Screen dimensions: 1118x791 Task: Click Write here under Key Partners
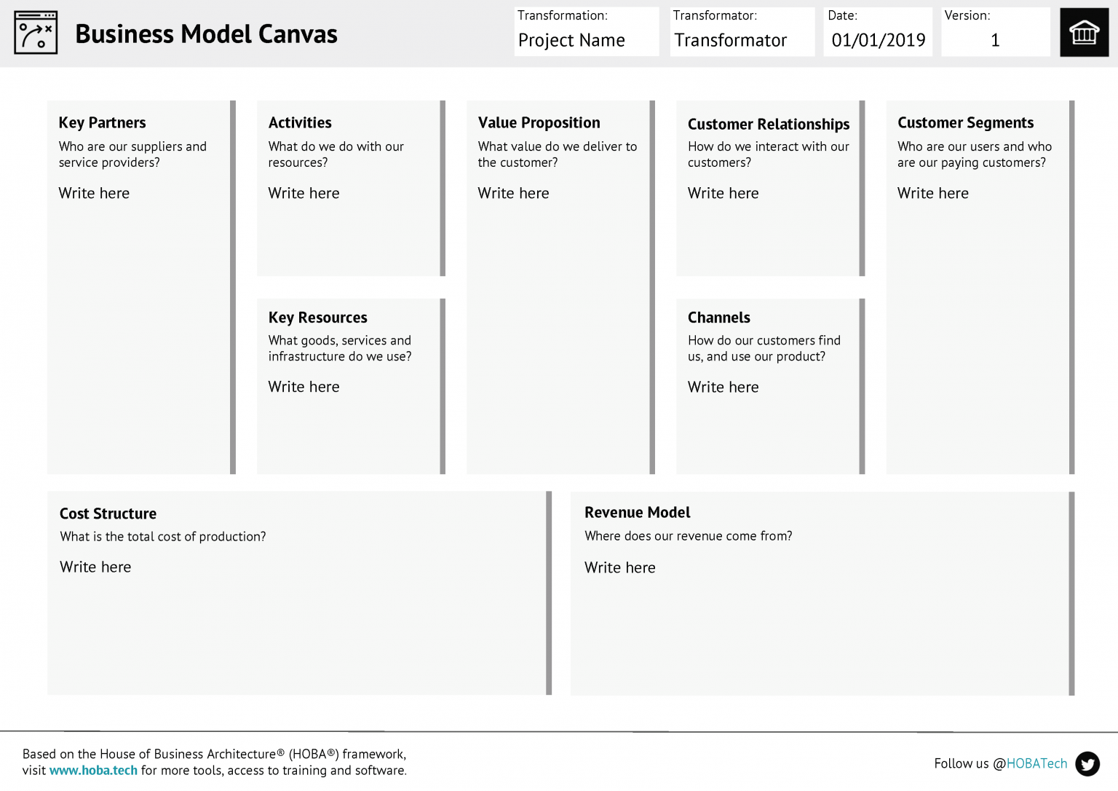94,193
